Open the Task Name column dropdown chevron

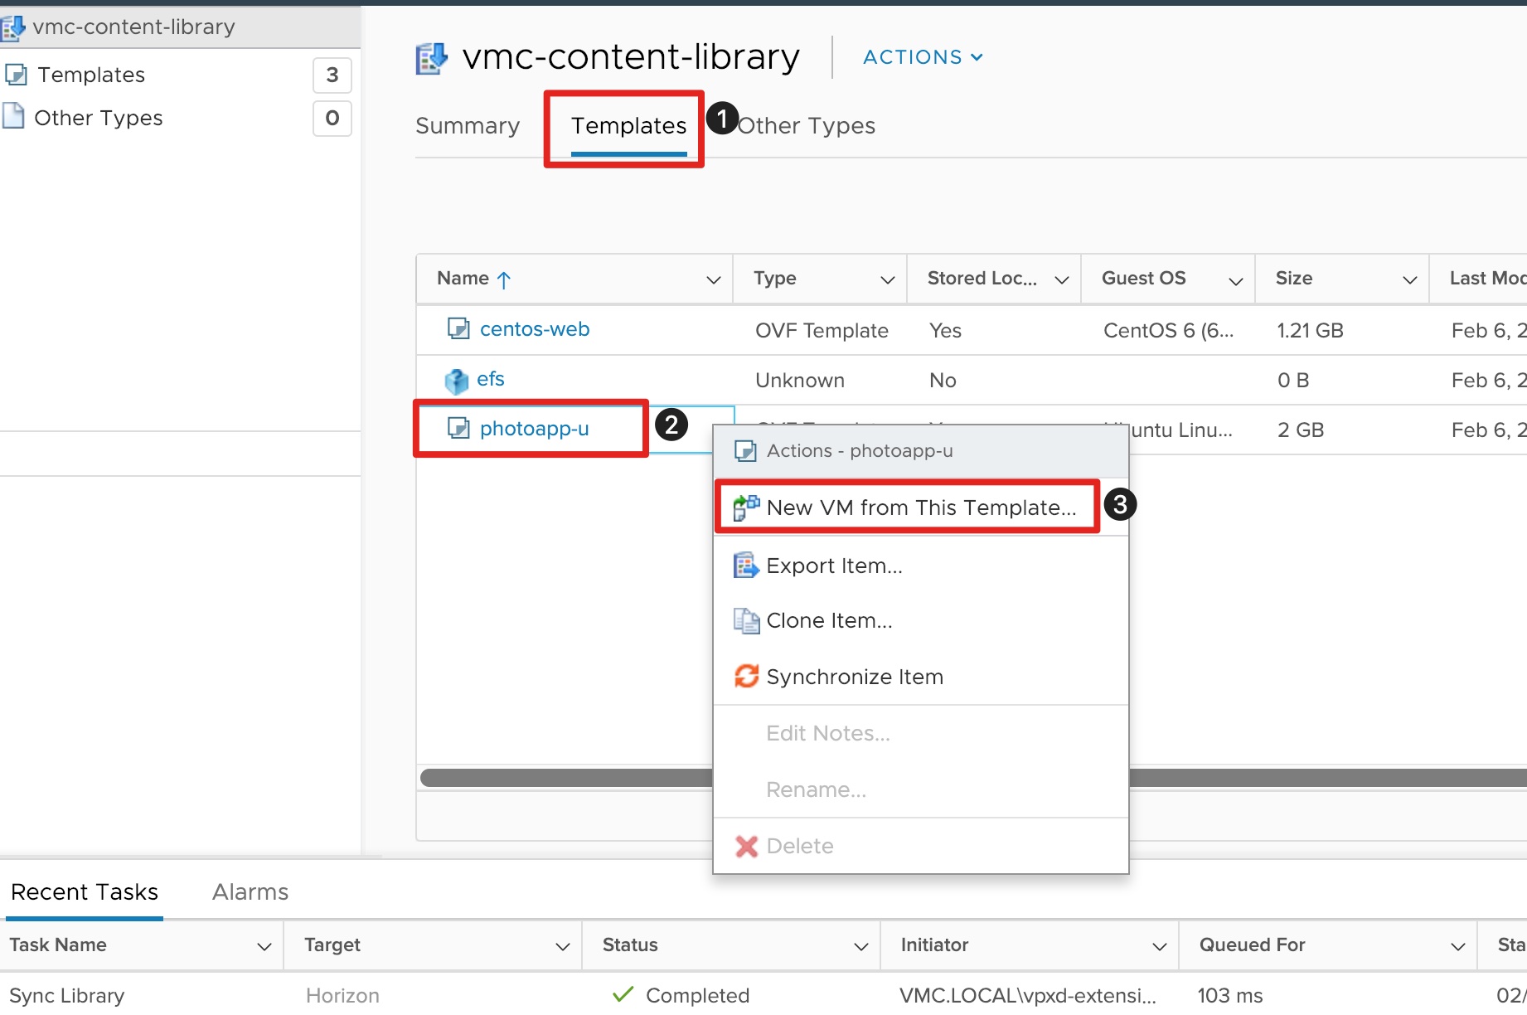coord(264,946)
